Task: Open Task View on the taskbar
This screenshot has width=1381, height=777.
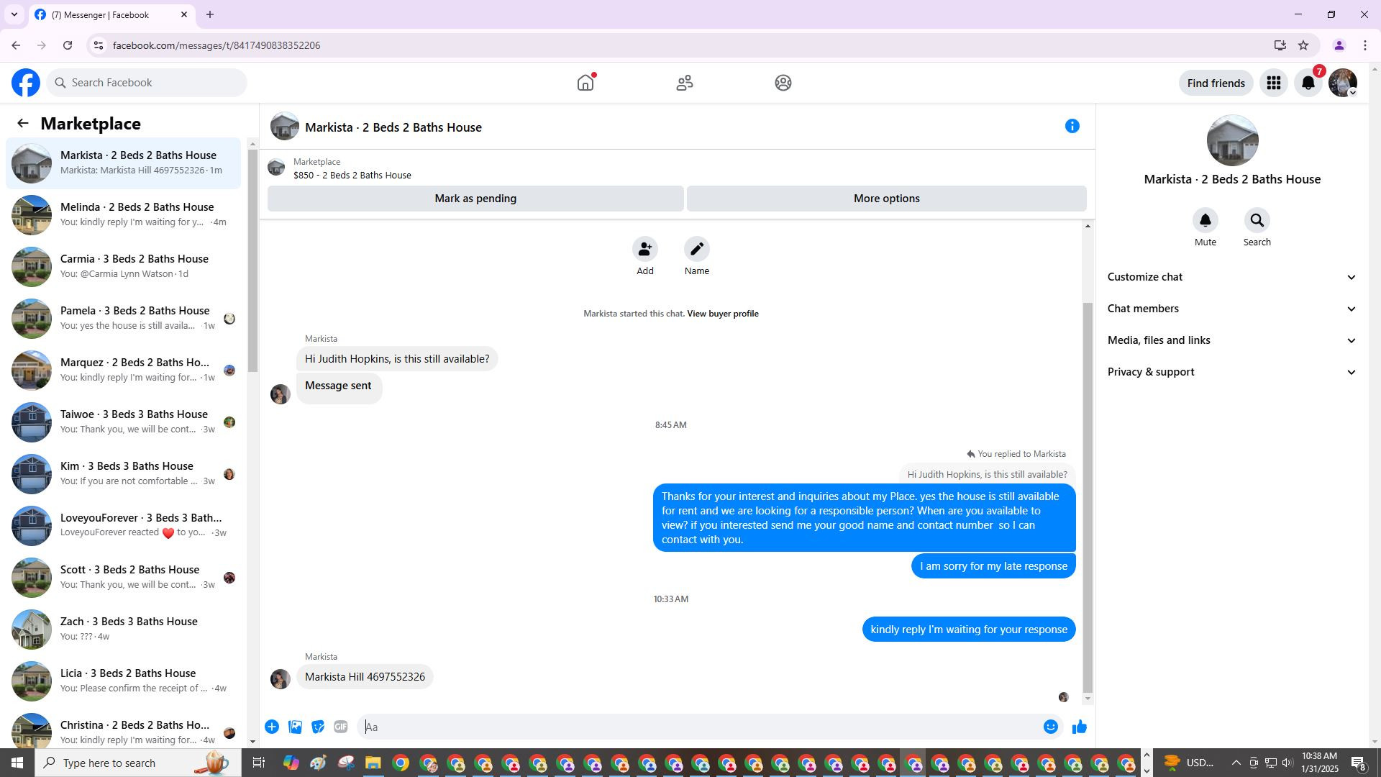Action: click(259, 763)
